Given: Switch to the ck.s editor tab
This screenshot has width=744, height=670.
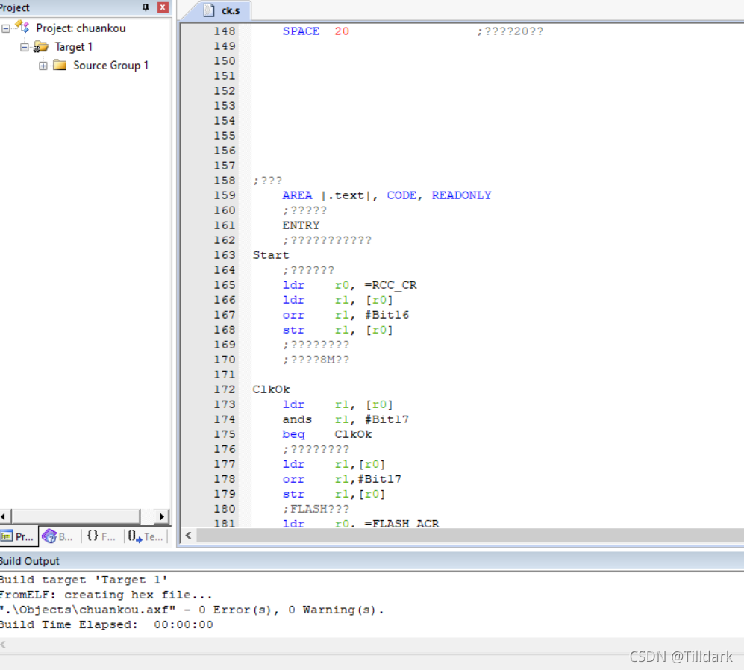Looking at the screenshot, I should click(227, 10).
